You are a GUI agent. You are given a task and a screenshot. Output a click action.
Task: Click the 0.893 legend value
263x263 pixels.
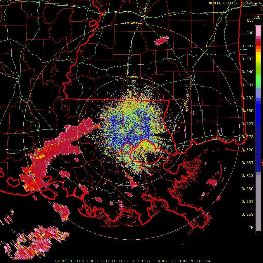248,59
